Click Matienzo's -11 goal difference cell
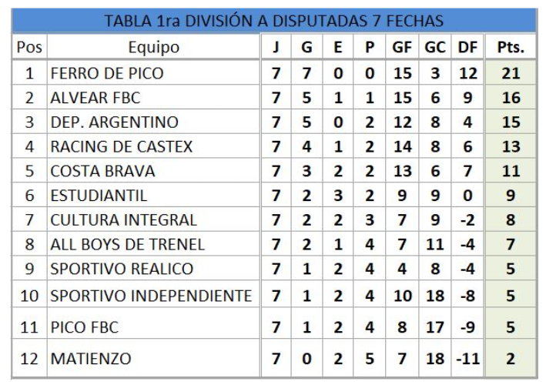Screen dimensions: 546x385 [467, 359]
